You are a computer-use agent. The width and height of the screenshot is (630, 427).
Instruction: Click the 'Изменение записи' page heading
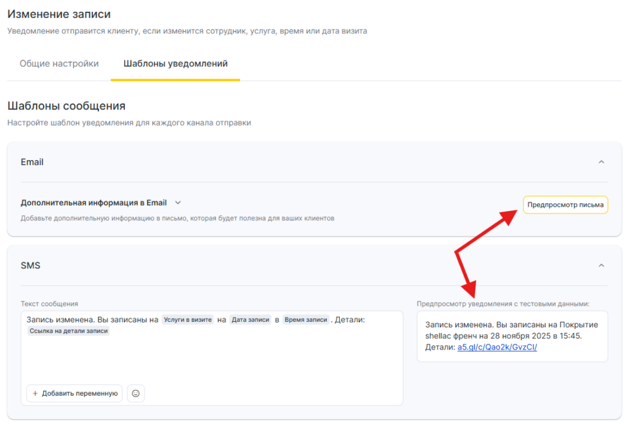pyautogui.click(x=54, y=14)
